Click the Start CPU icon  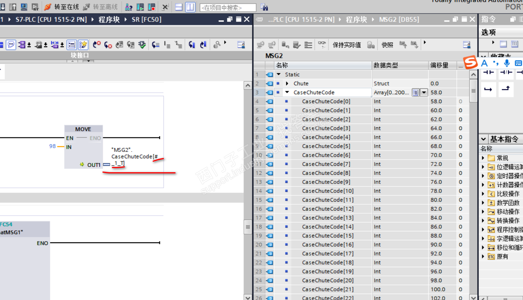(x=140, y=7)
